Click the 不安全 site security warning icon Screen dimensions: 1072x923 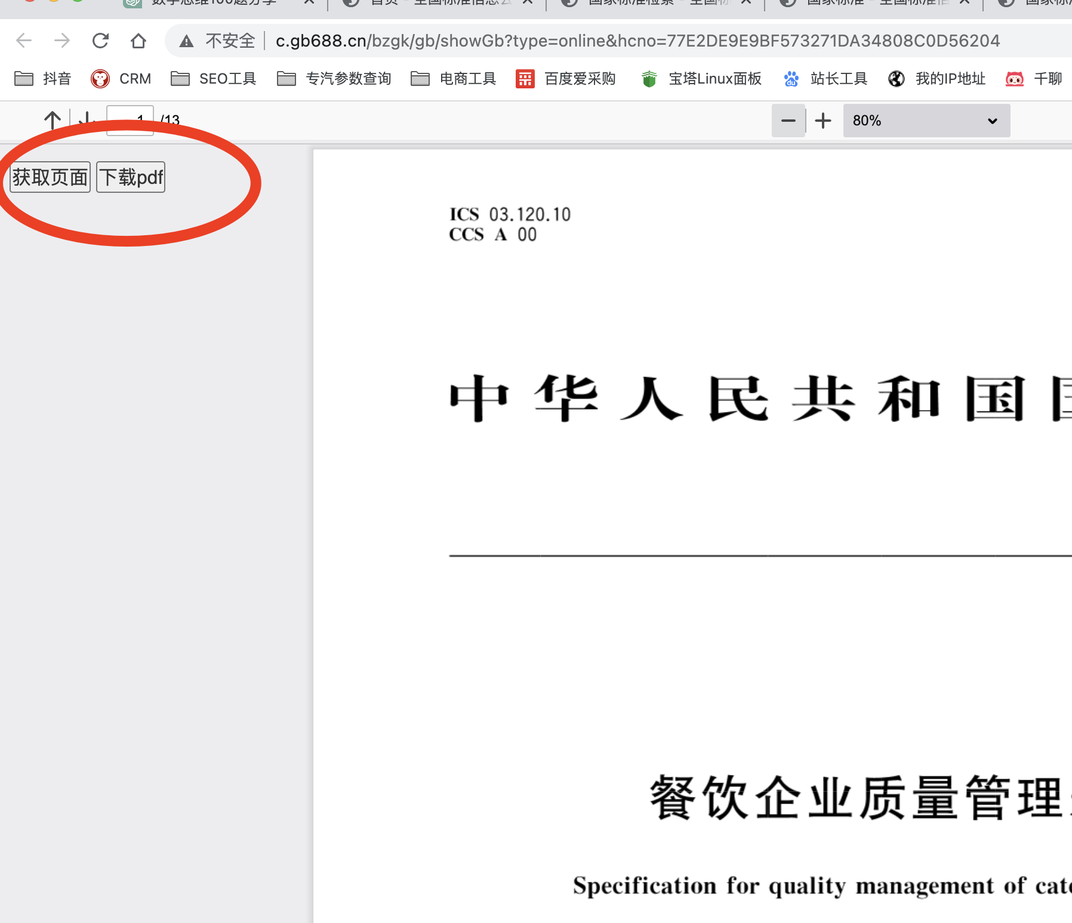click(x=187, y=41)
